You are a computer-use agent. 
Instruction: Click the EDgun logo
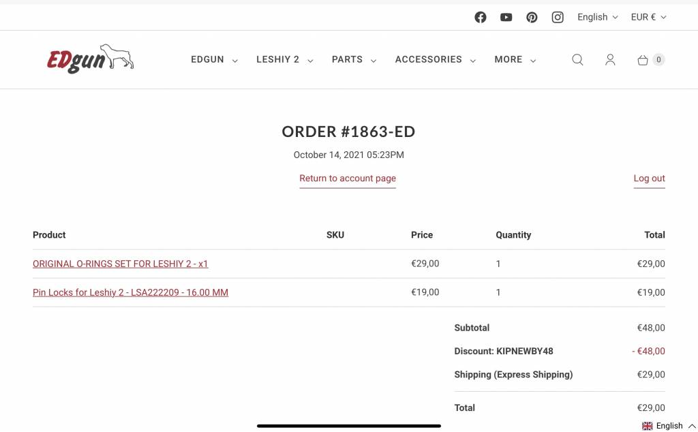[x=91, y=59]
